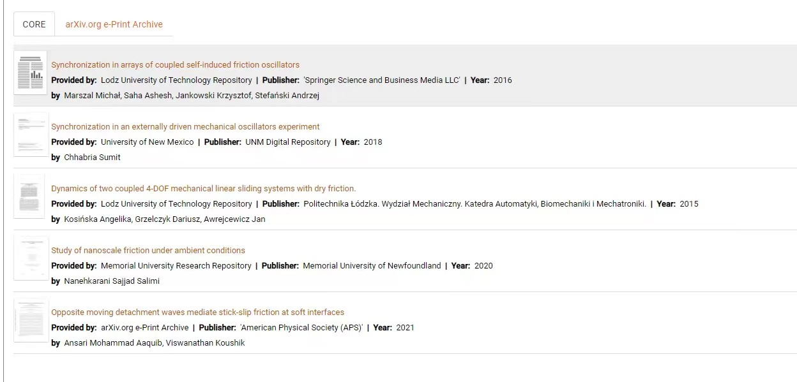The width and height of the screenshot is (797, 382).
Task: Open thumbnail of 4-DOF sliding systems paper
Action: [31, 196]
